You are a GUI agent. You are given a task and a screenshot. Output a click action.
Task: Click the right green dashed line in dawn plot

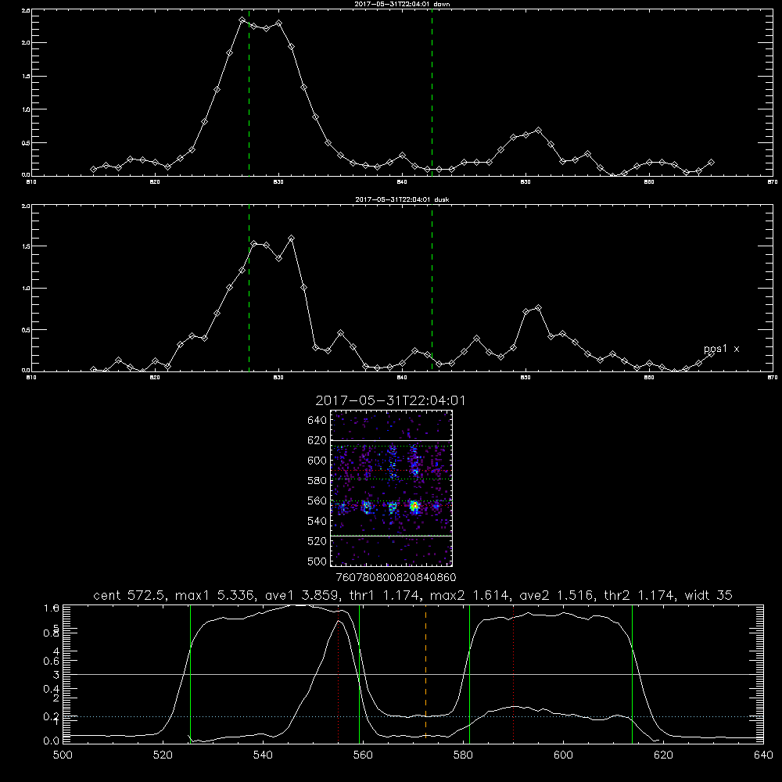tap(432, 93)
